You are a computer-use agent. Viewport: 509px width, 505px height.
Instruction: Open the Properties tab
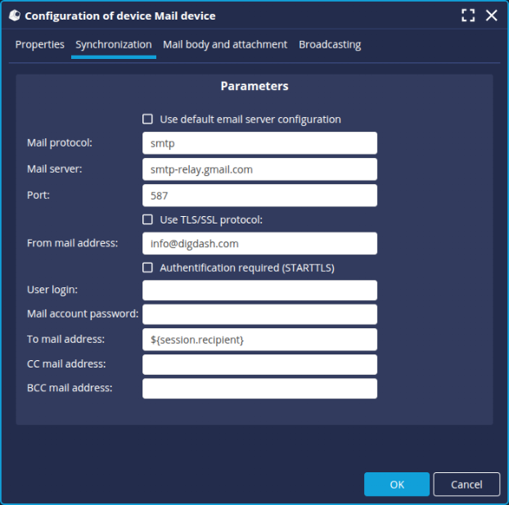tap(40, 45)
